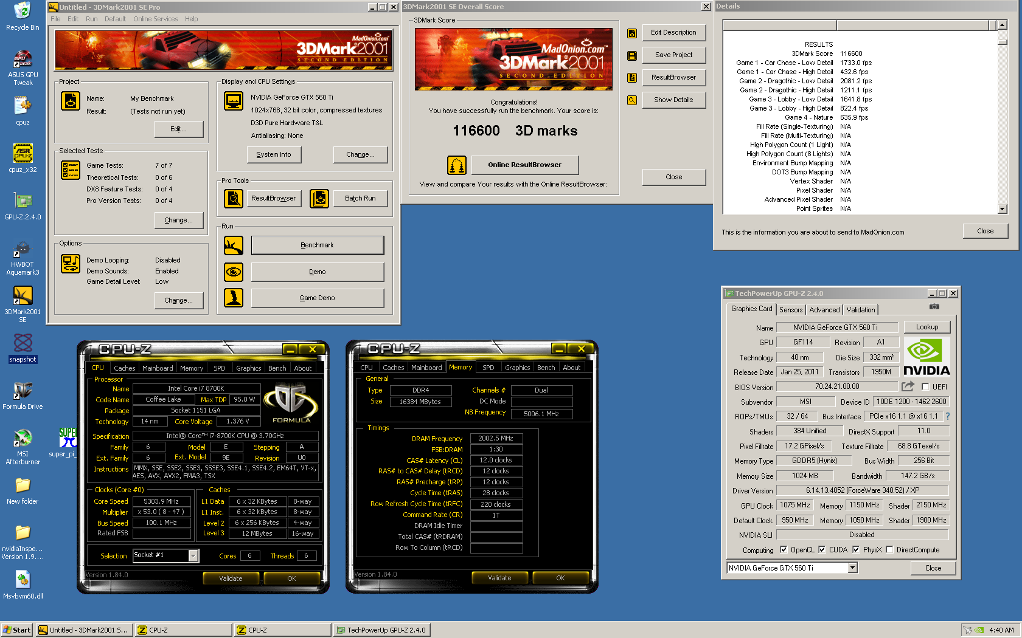
Task: Click the Game Demo joystick icon
Action: [x=234, y=298]
